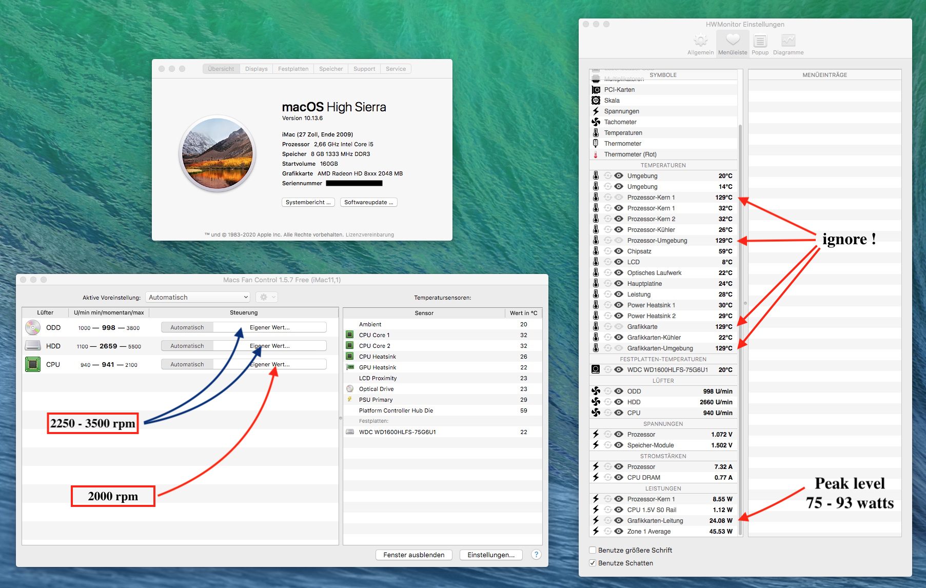Open Allgemein tab in HWMonitor Einstellungen

coord(701,44)
